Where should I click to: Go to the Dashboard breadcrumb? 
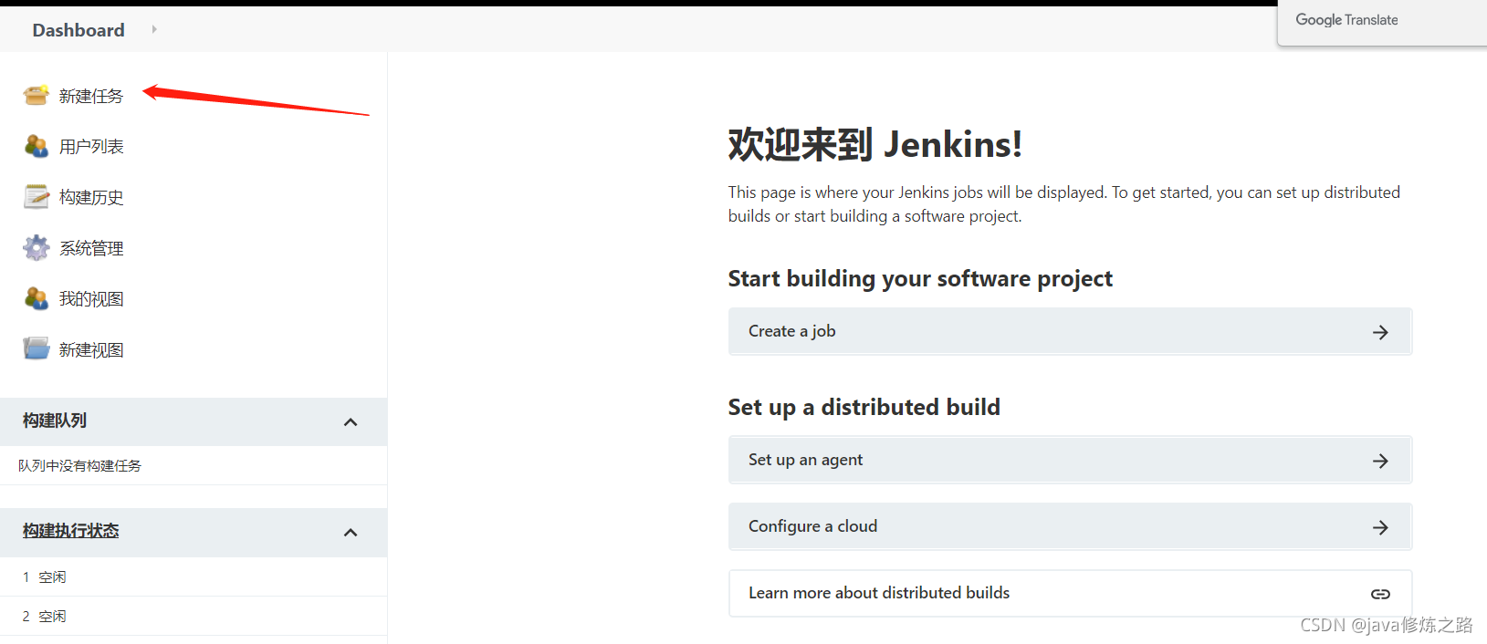[79, 30]
